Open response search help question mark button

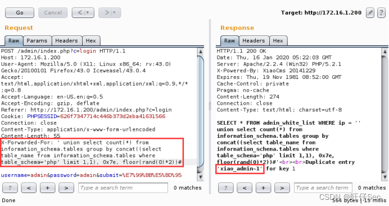click(x=226, y=188)
